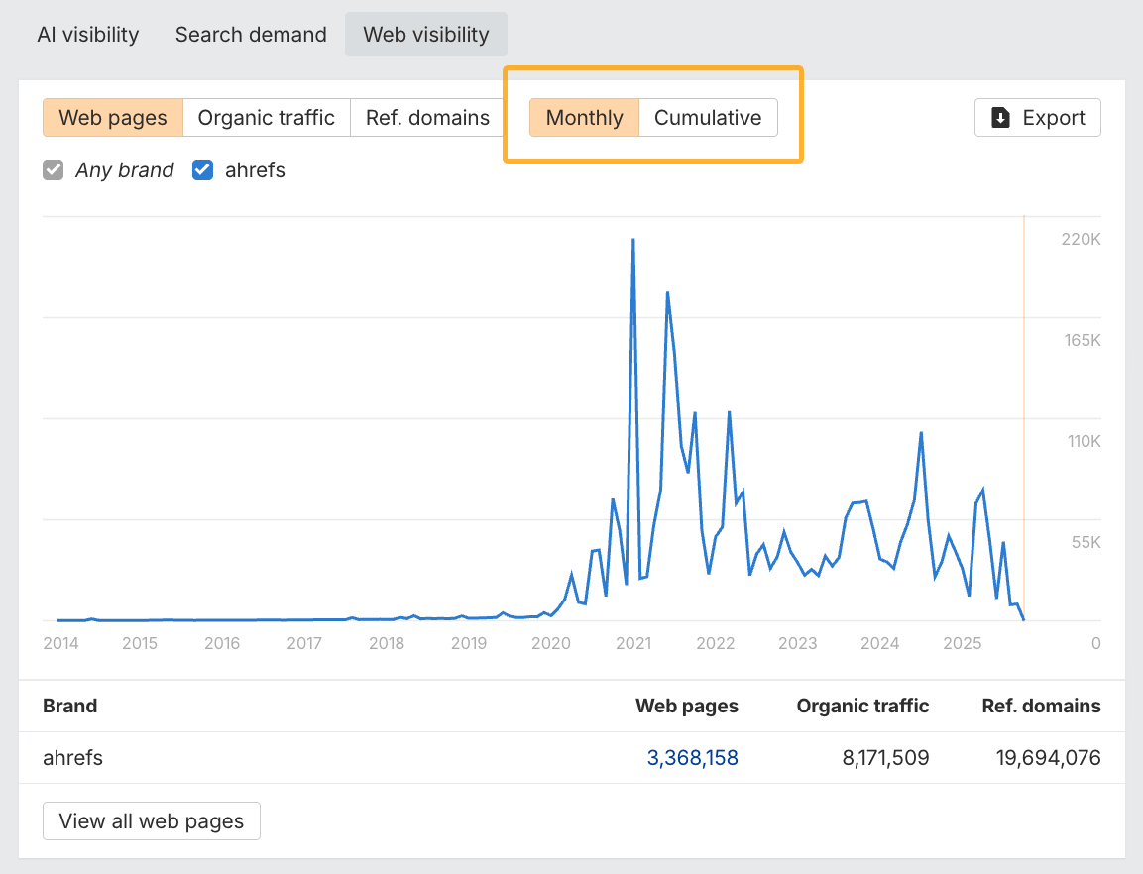
Task: Open the 3,368,158 web pages link
Action: (692, 757)
